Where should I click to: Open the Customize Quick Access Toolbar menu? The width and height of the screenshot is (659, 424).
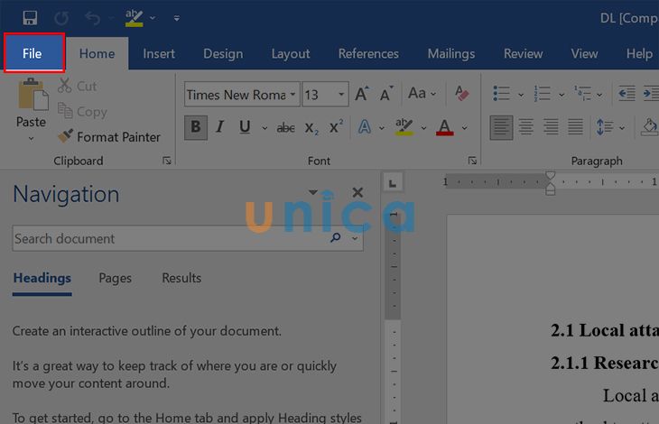(x=177, y=18)
